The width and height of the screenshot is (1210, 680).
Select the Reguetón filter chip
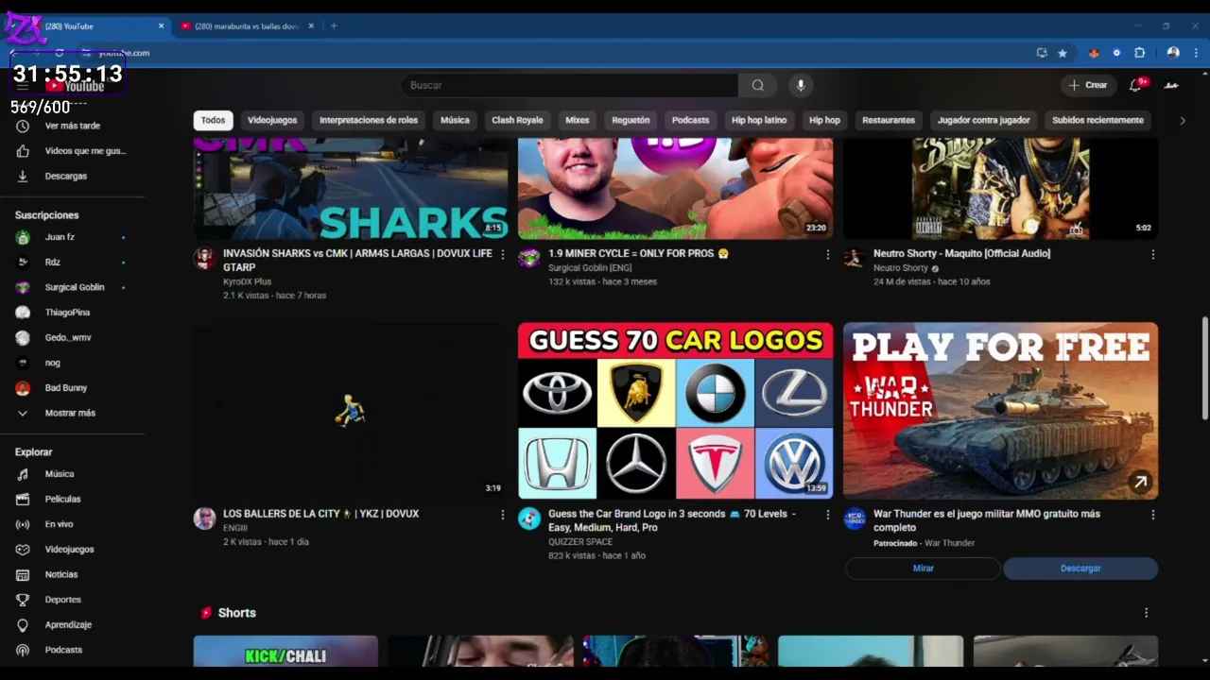pyautogui.click(x=631, y=120)
